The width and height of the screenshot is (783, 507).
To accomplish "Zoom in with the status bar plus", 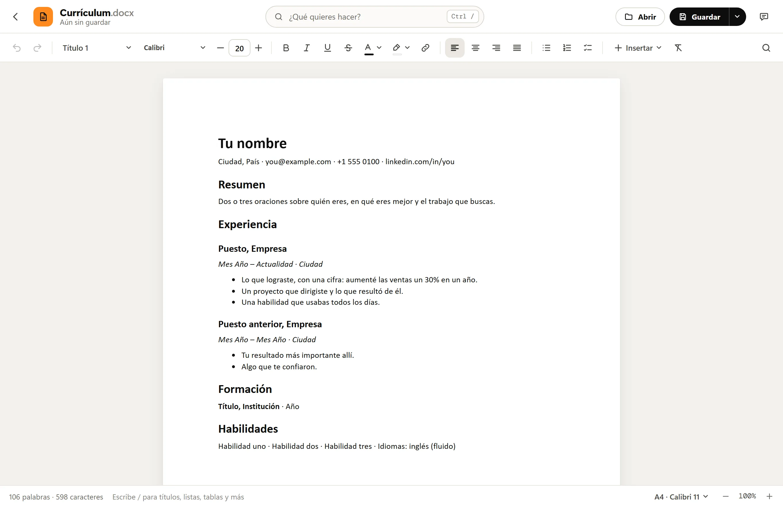I will (x=769, y=497).
